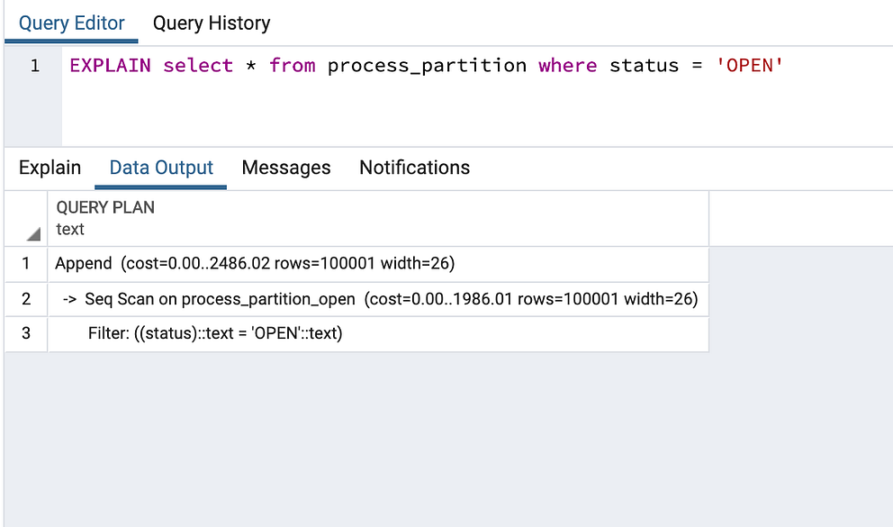Click row number 2 in the results grid
Viewport: 893px width, 527px height.
tap(24, 299)
